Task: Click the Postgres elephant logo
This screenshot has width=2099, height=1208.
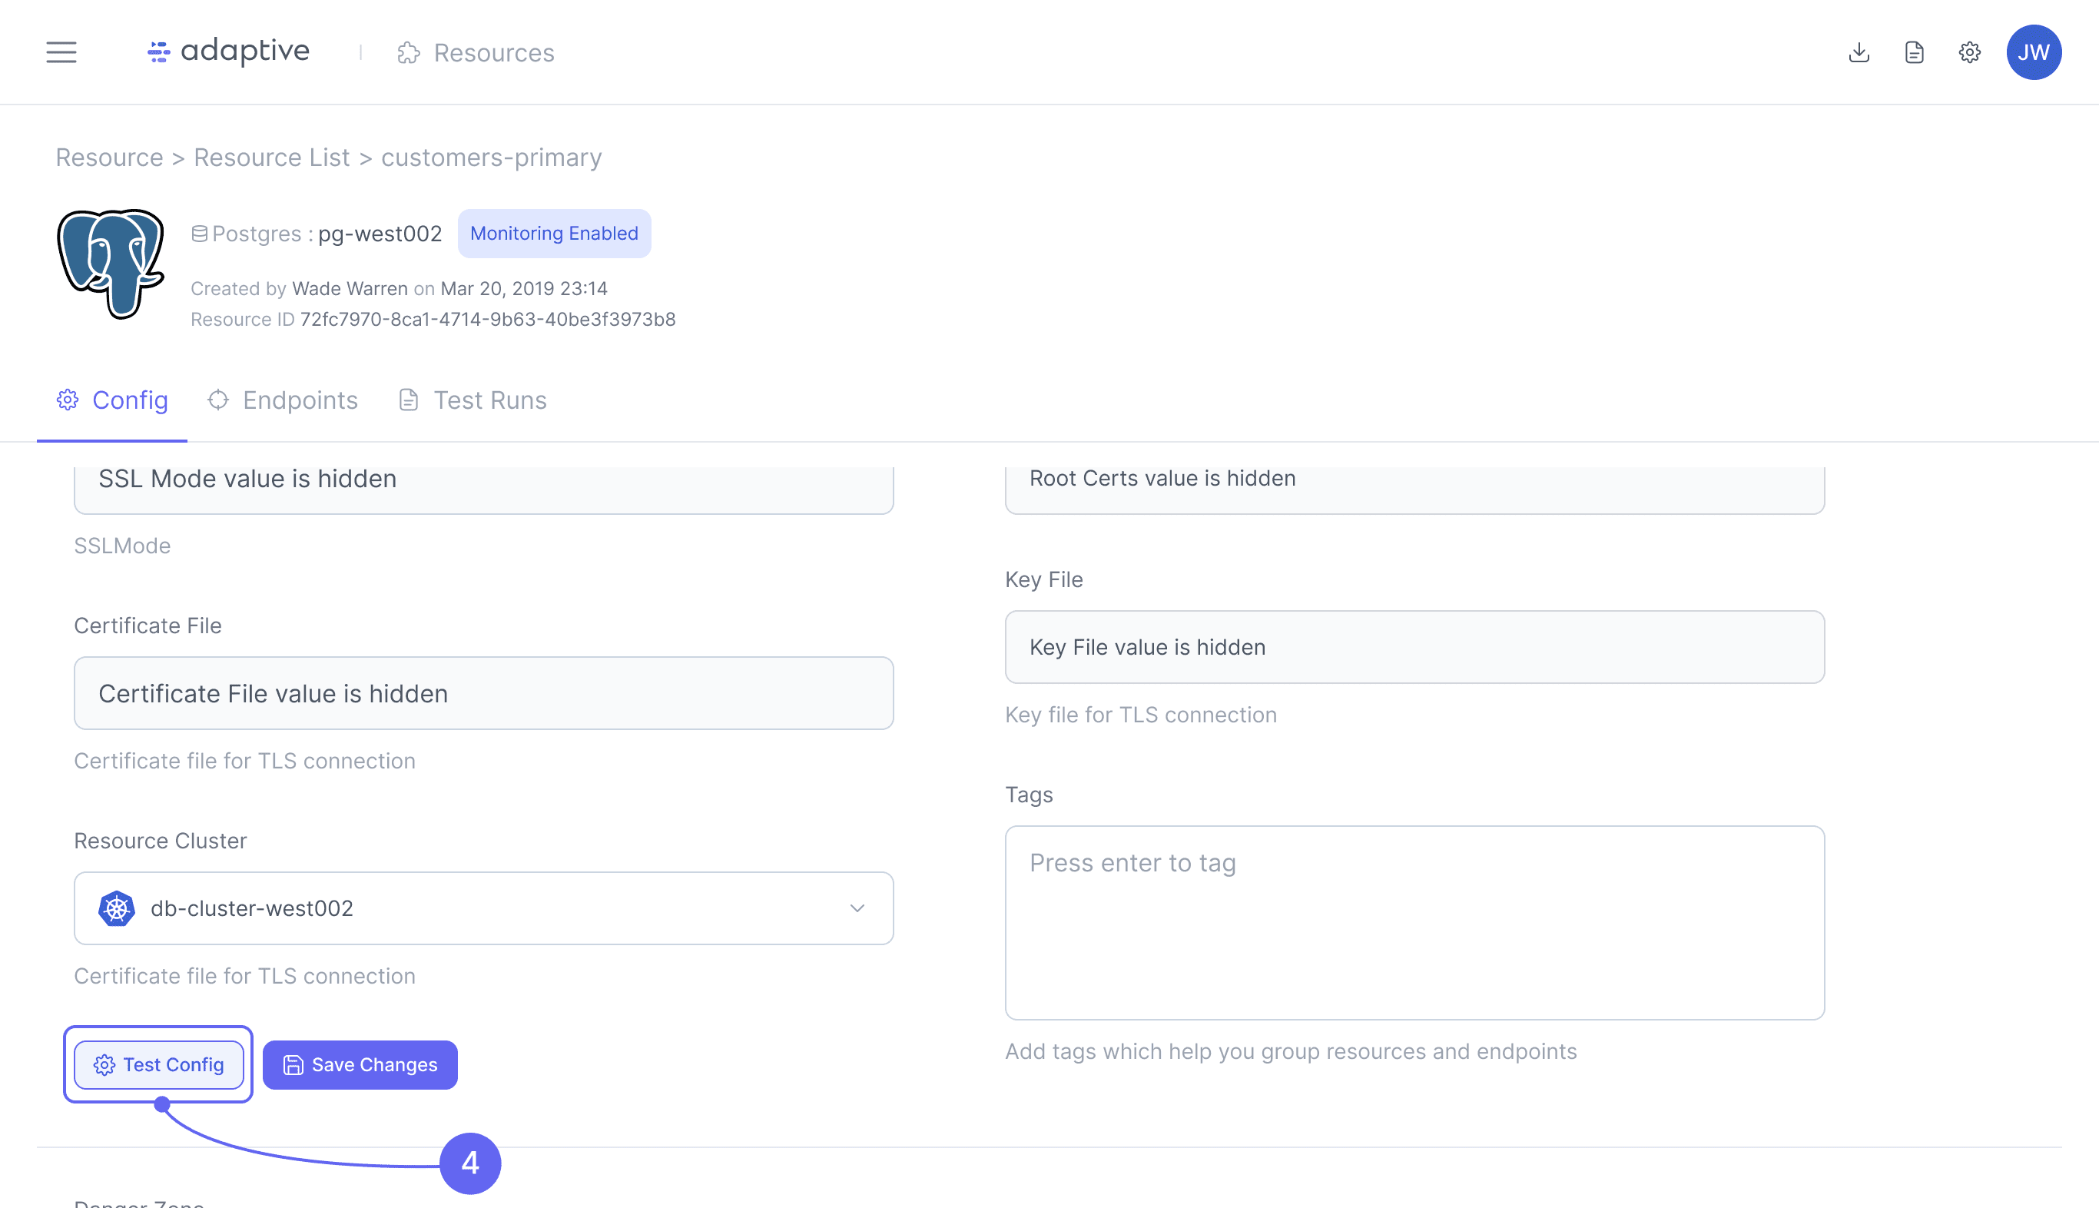Action: [x=111, y=263]
